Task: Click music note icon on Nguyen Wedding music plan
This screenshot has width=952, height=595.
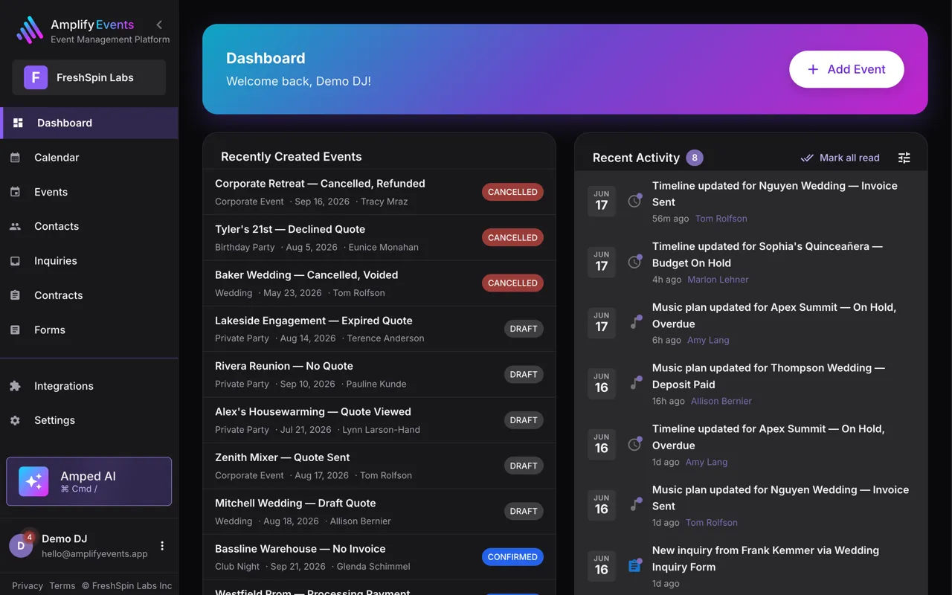Action: click(x=634, y=505)
